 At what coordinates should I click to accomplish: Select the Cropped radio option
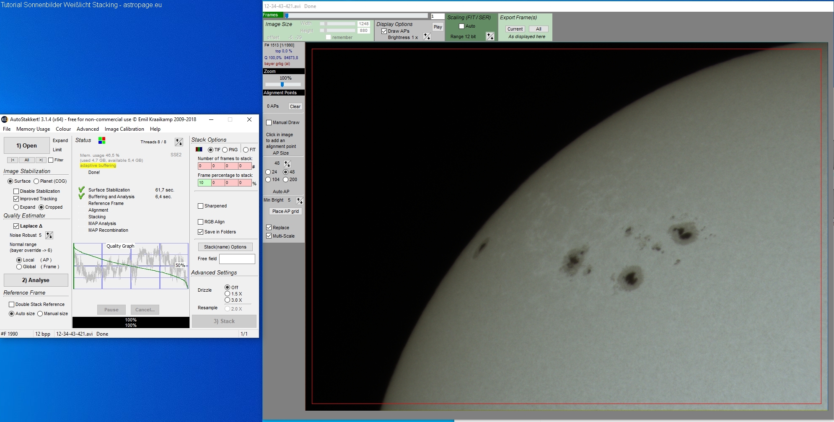point(41,207)
